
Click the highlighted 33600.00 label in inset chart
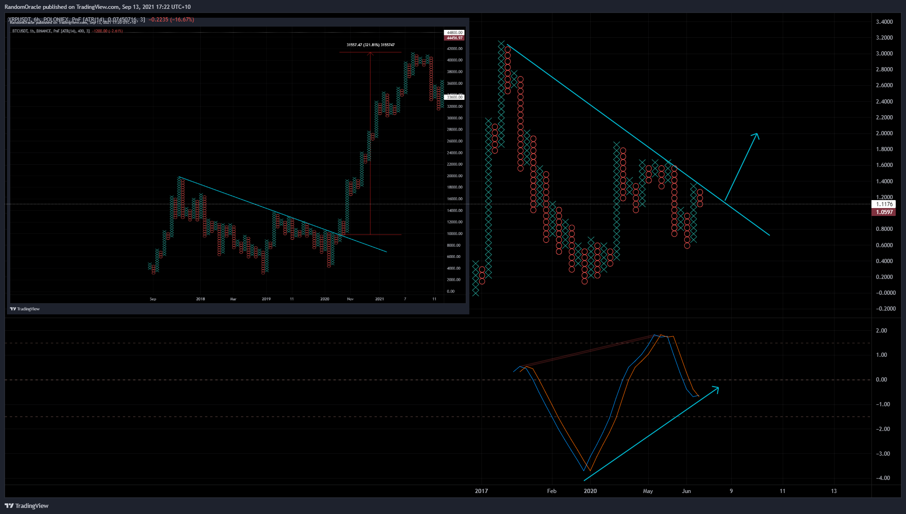point(454,97)
